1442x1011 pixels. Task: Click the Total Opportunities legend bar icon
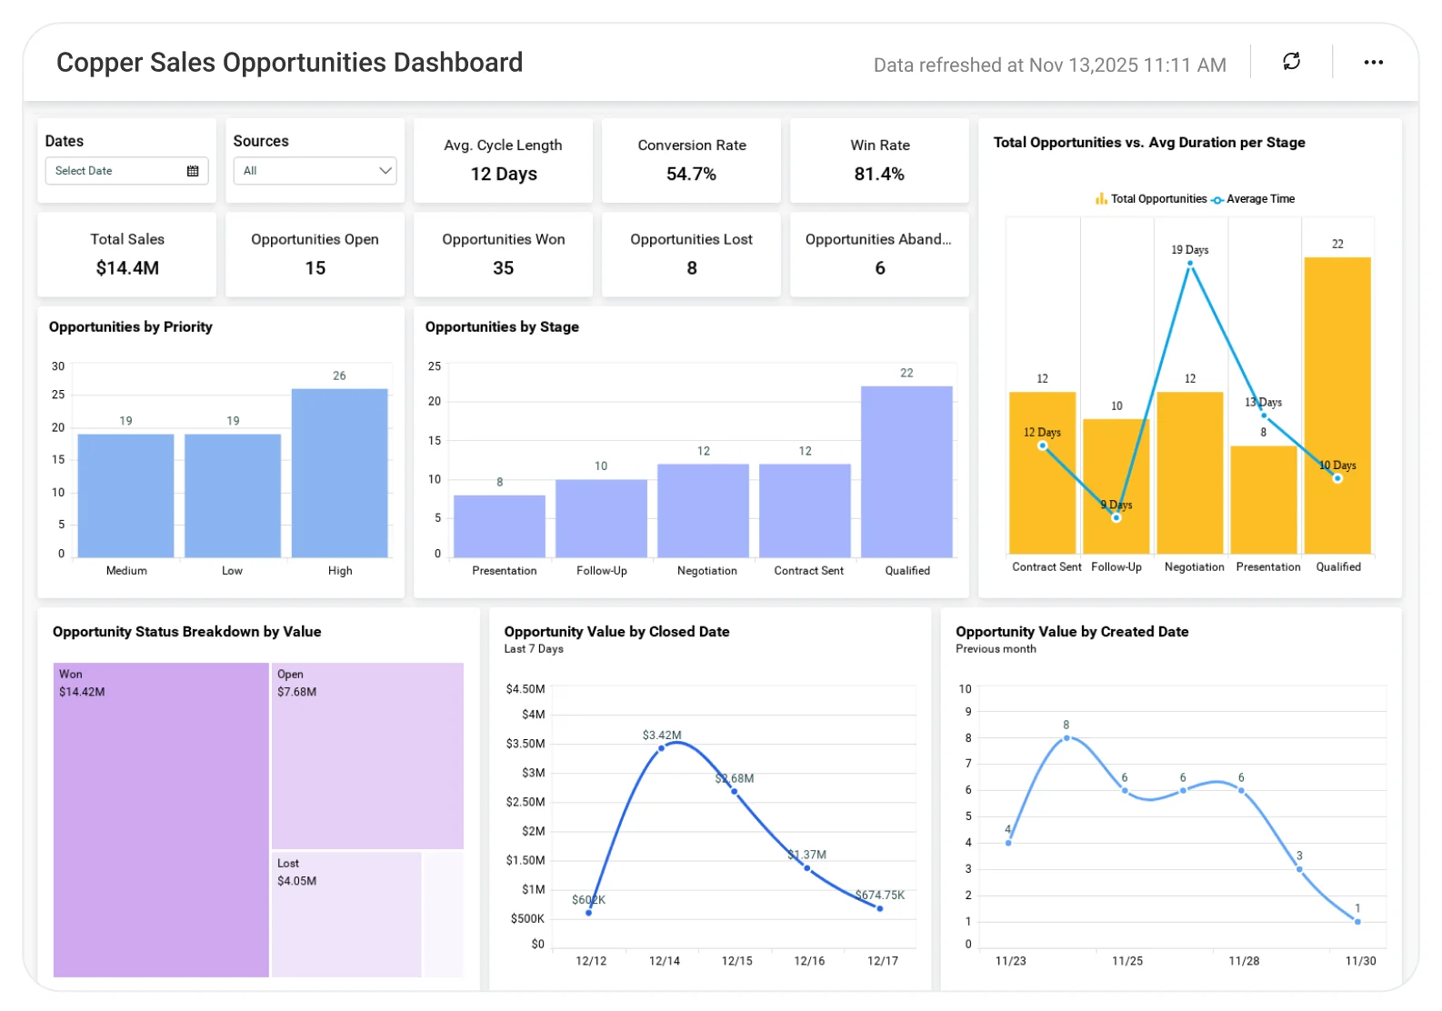click(x=1101, y=199)
